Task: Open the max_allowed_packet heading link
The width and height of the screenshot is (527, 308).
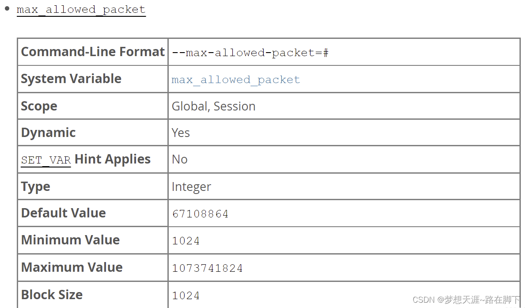Action: (x=81, y=10)
